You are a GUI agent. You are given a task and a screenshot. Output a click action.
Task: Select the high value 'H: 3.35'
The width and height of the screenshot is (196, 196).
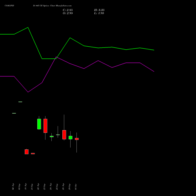(99, 10)
